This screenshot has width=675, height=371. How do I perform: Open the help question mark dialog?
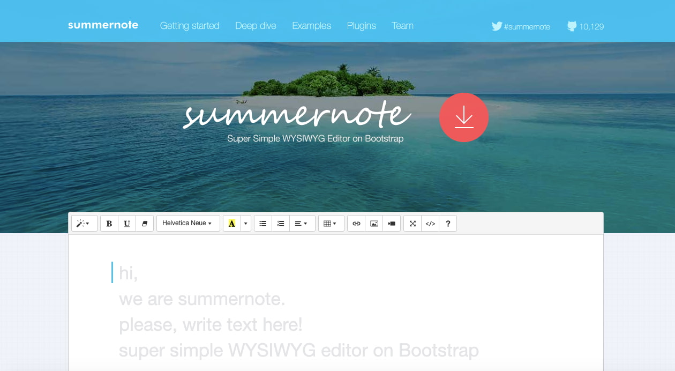pyautogui.click(x=448, y=224)
